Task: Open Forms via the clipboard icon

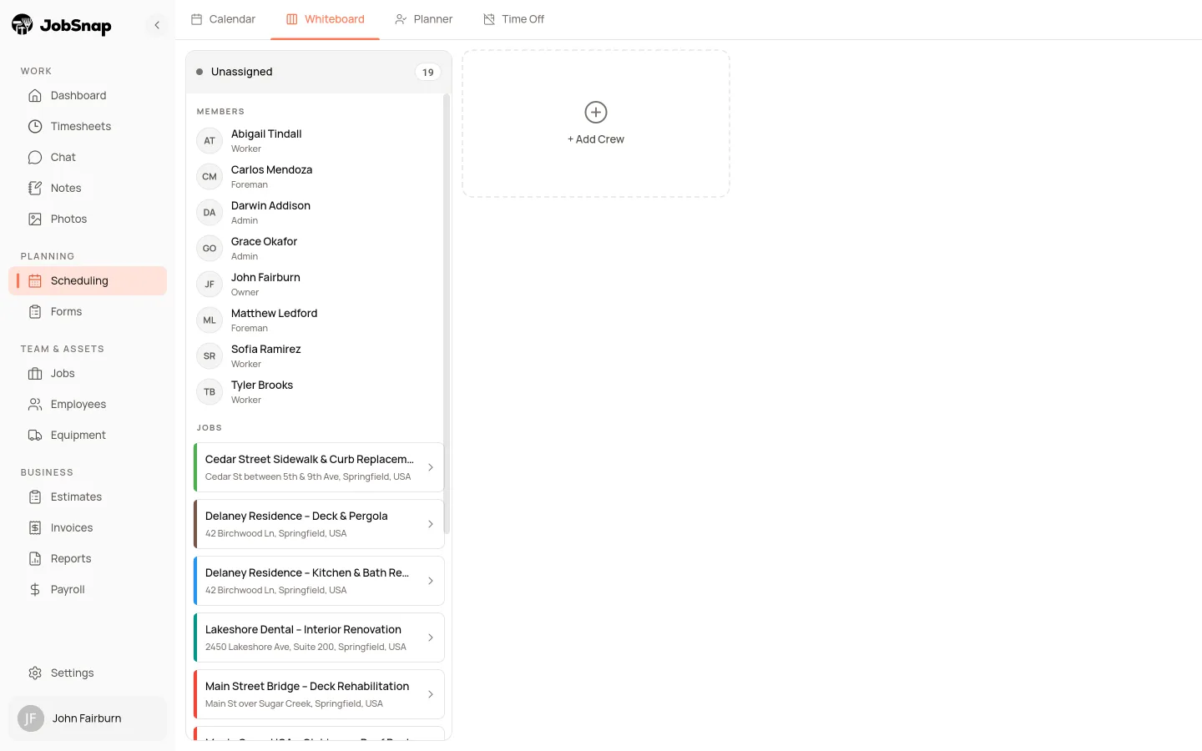Action: click(35, 312)
